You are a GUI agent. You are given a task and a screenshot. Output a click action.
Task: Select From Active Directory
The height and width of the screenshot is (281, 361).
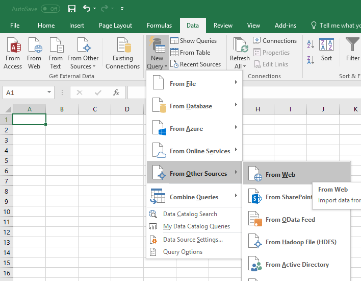click(x=296, y=264)
